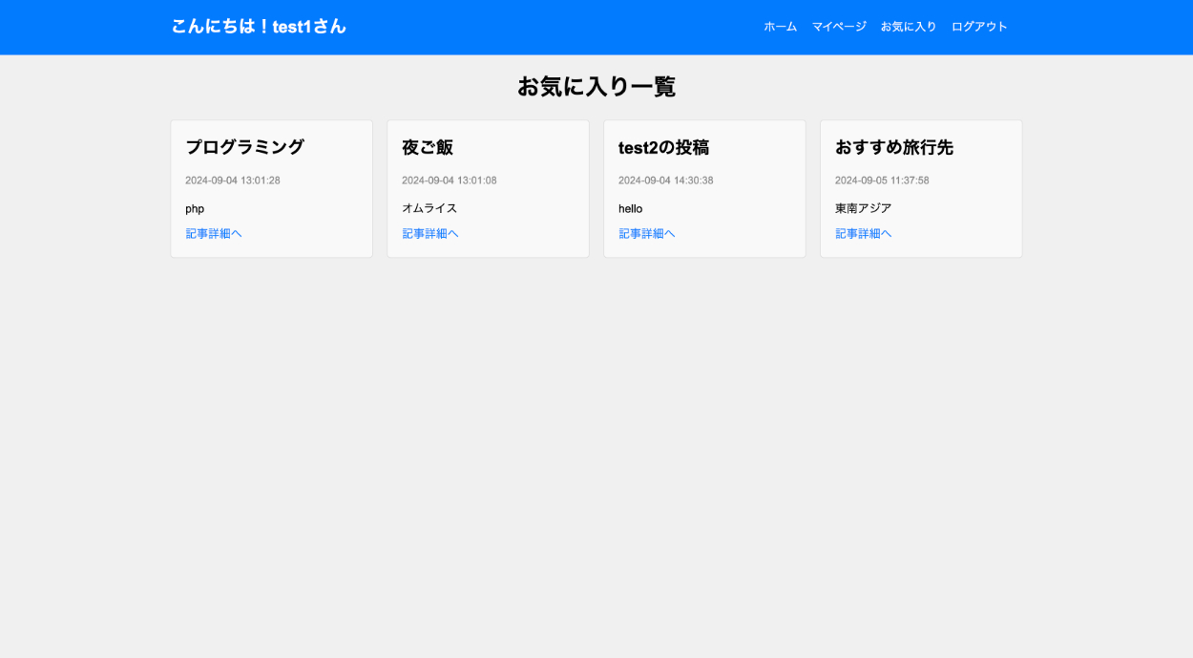Click ログアウト to sign out
The image size is (1193, 658).
(979, 27)
